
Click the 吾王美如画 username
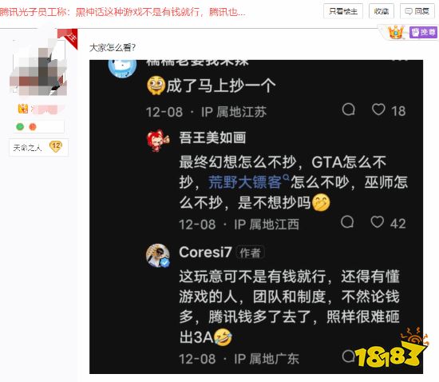tap(212, 137)
